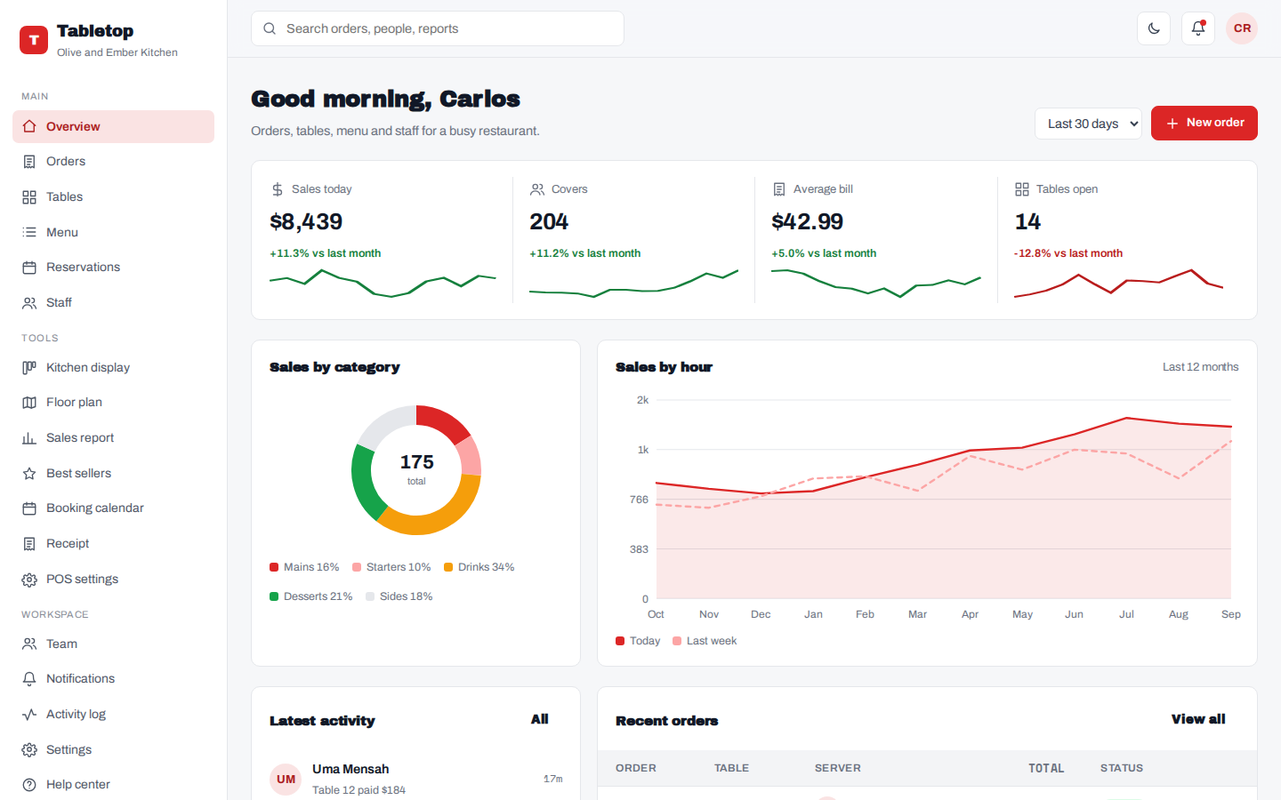Open Best sellers label in sidebar

[78, 474]
